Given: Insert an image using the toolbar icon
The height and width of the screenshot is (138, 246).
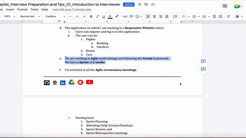Looking at the screenshot, I should pyautogui.click(x=138, y=16).
